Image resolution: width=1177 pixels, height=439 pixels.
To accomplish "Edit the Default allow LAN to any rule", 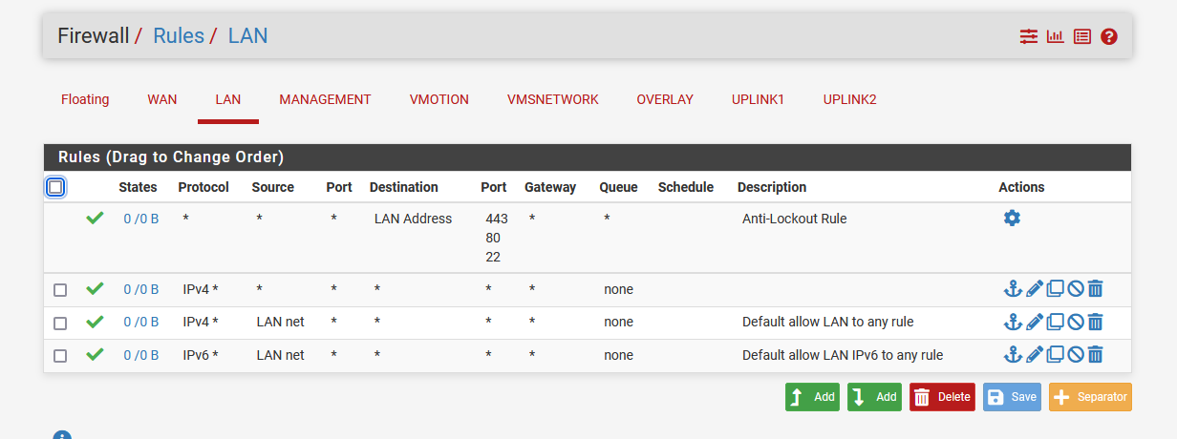I will coord(1035,322).
